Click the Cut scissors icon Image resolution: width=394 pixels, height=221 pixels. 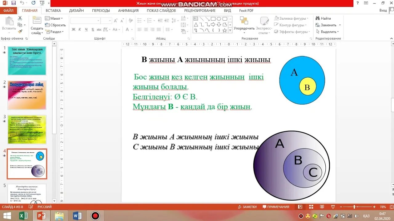tap(20, 18)
